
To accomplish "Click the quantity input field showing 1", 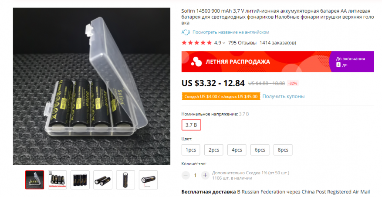I will click(x=195, y=175).
